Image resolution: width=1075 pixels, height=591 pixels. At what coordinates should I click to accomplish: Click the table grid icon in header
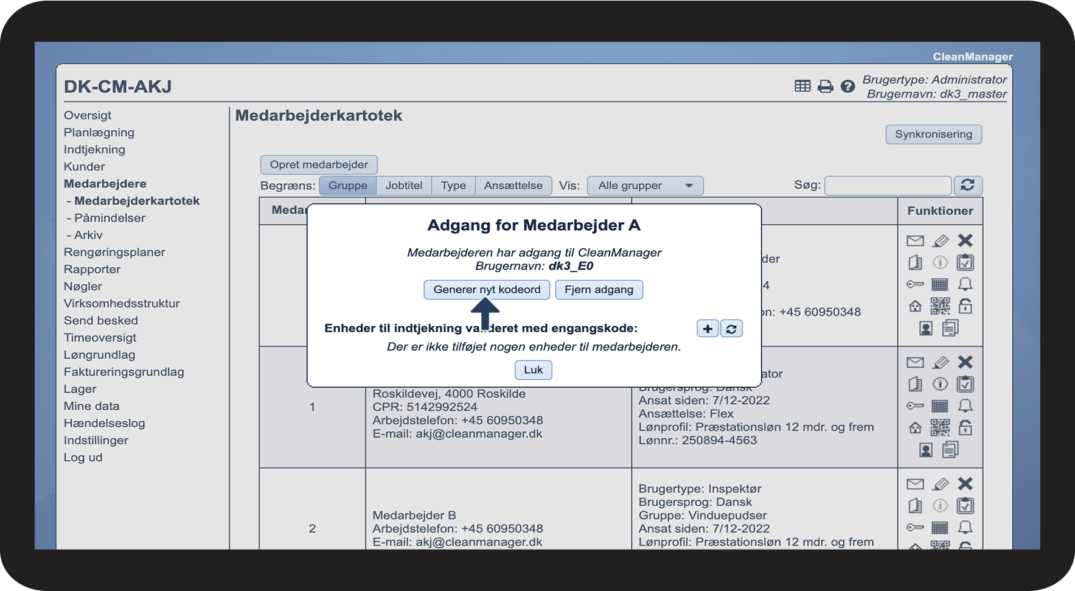(x=802, y=86)
